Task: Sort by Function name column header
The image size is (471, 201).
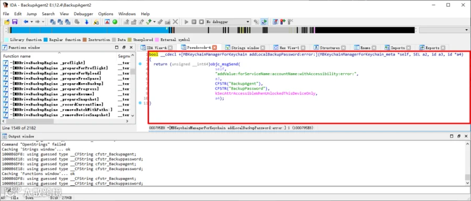Action: (x=60, y=56)
